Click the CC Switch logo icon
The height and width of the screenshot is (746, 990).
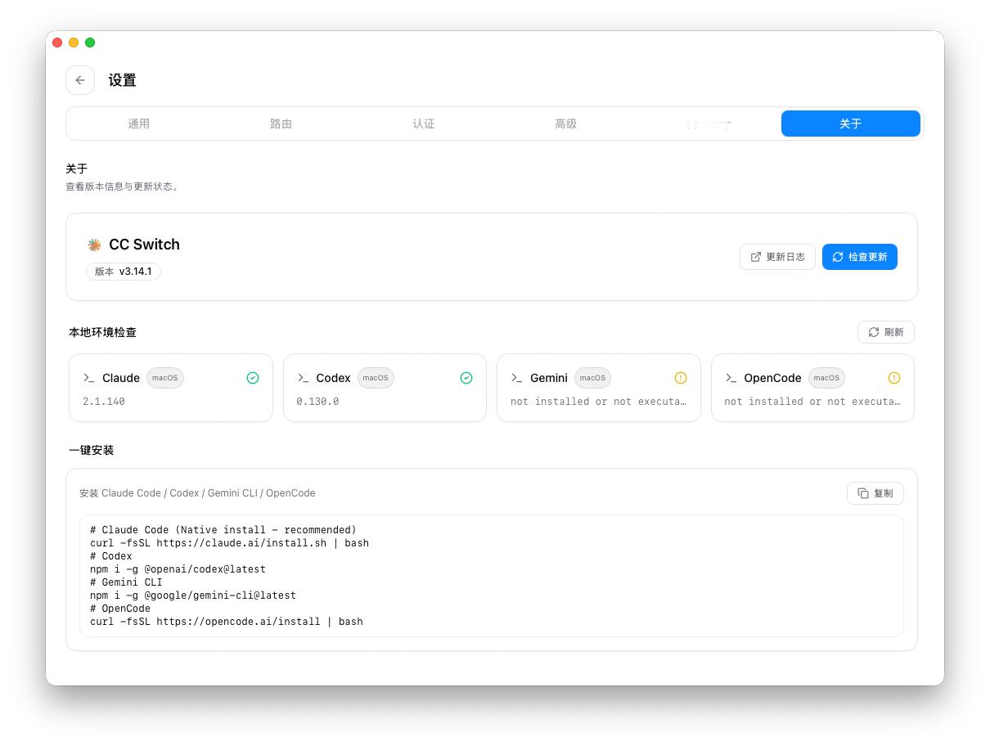click(95, 245)
